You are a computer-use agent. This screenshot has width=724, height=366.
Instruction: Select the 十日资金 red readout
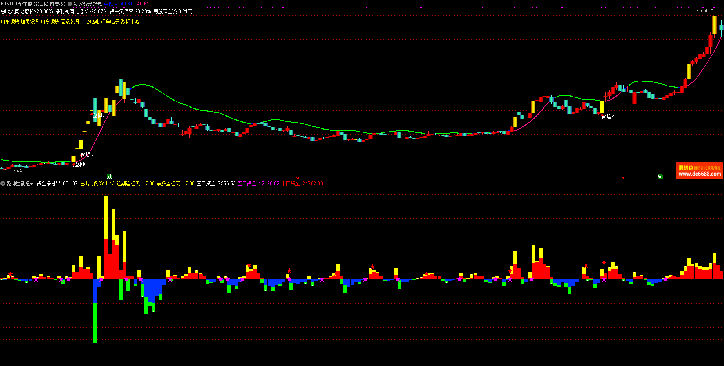point(302,183)
